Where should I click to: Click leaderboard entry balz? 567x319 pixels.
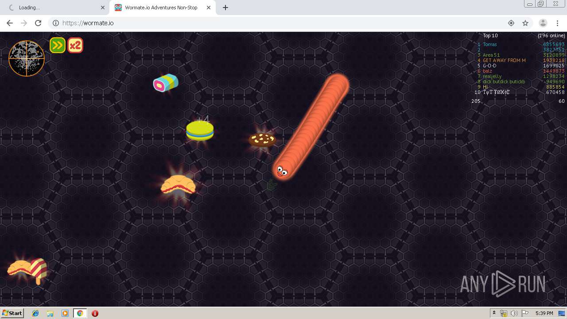(x=487, y=71)
